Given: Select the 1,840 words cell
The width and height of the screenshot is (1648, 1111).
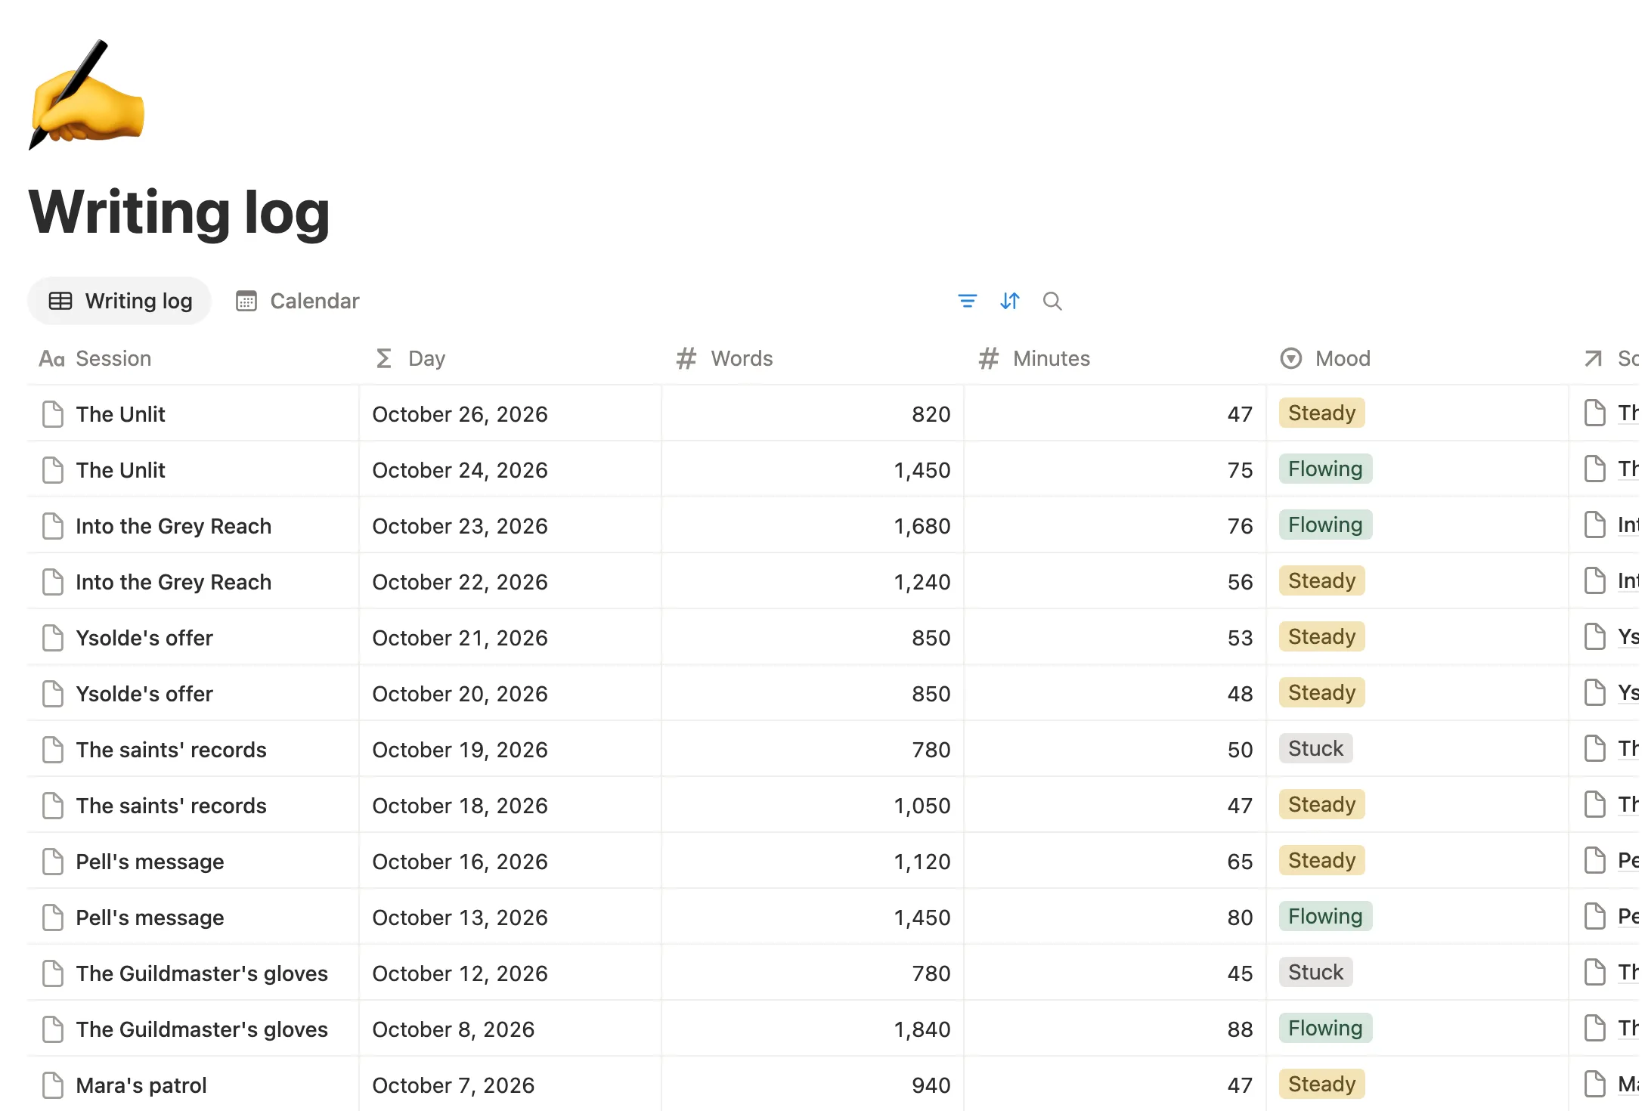Looking at the screenshot, I should point(813,1029).
